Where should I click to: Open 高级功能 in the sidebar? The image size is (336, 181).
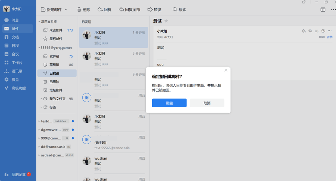tap(17, 88)
